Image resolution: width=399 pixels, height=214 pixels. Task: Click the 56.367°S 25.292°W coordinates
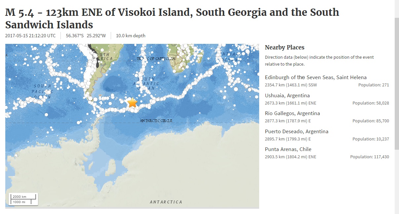pyautogui.click(x=86, y=36)
